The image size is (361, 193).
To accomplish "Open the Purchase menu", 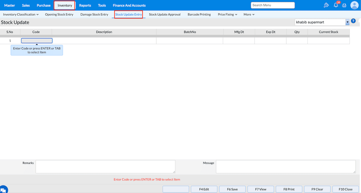I will [44, 5].
